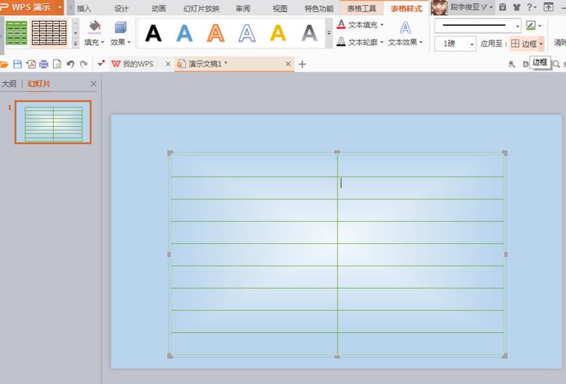
Task: Export to PDF icon
Action: coord(31,64)
